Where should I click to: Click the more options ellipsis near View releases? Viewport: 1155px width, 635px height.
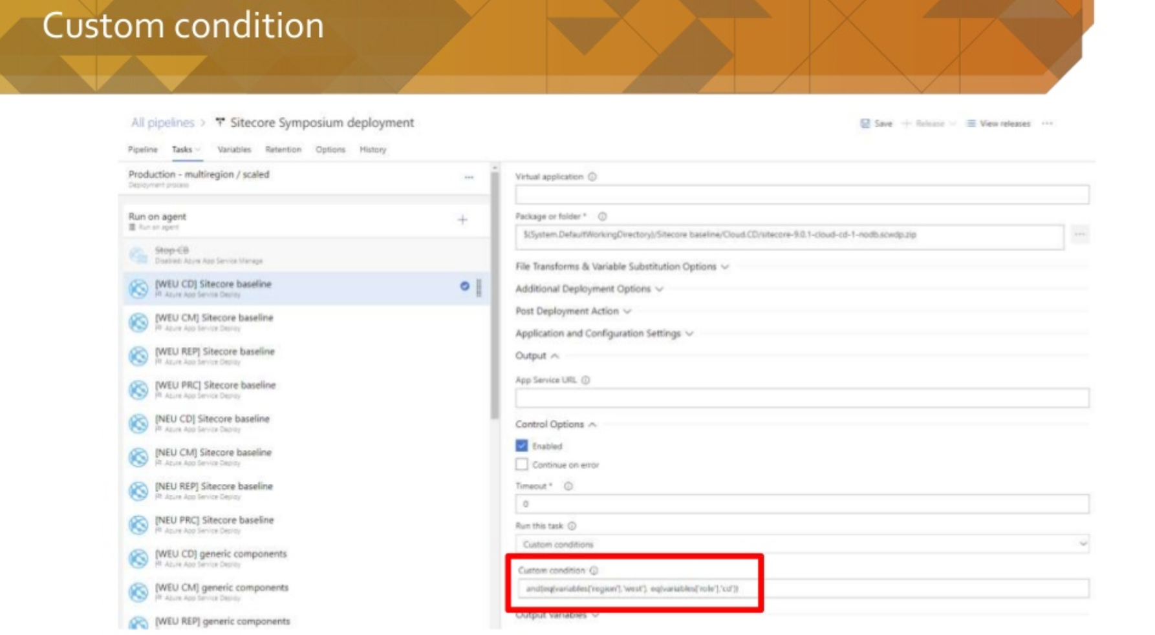coord(1048,123)
